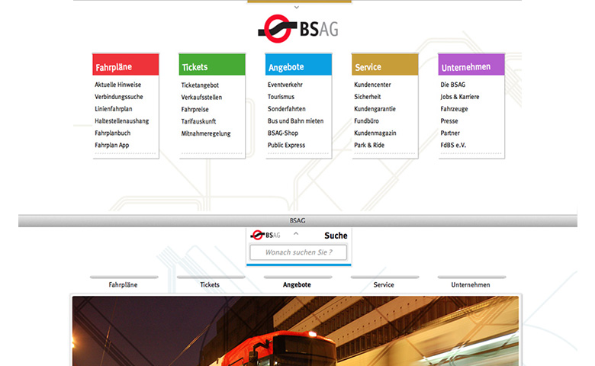Open Kundencenter link
Screen dimensions: 595x366
(x=372, y=85)
